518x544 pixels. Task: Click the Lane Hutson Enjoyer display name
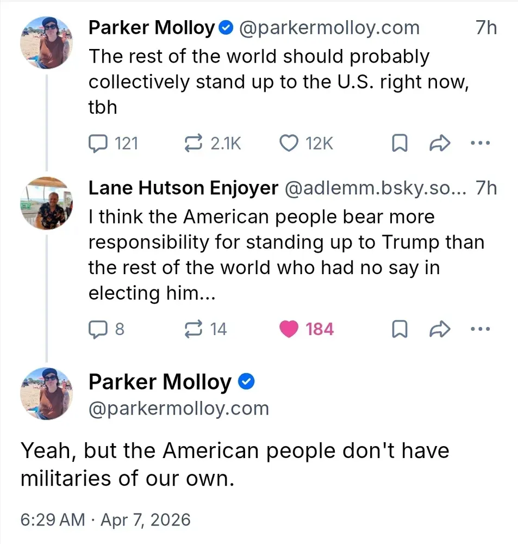(183, 188)
